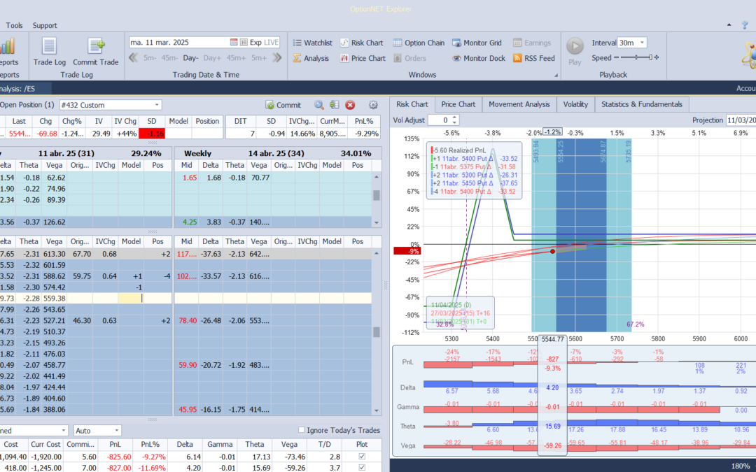Toggle Ignore Today's Trades checkbox
This screenshot has width=756, height=472.
[302, 430]
